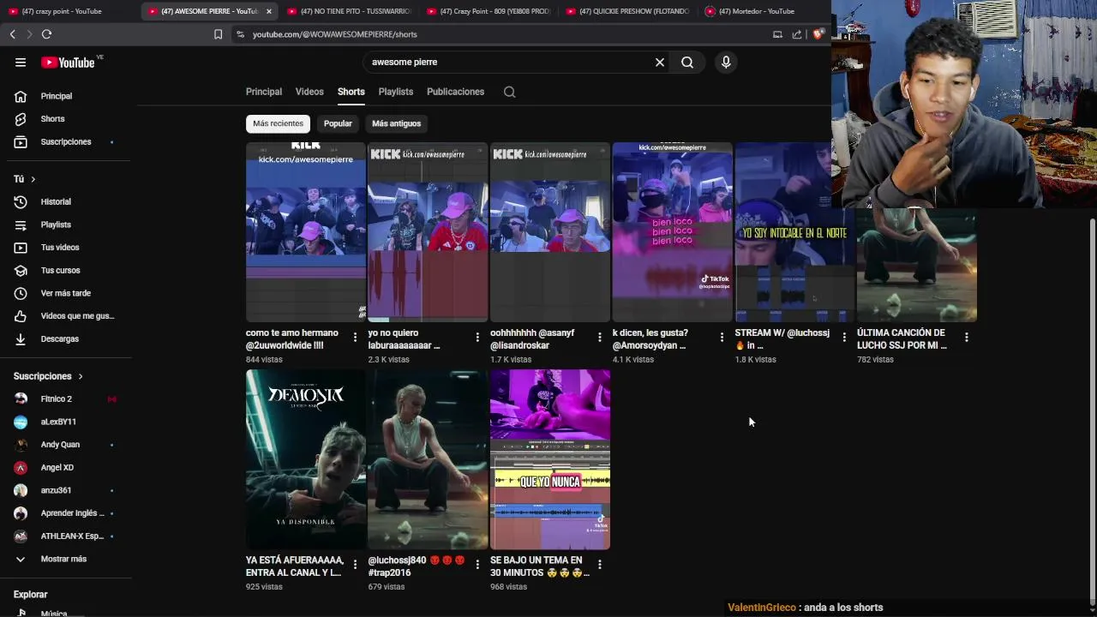
Task: Go to YouTube home via the logo
Action: [68, 63]
